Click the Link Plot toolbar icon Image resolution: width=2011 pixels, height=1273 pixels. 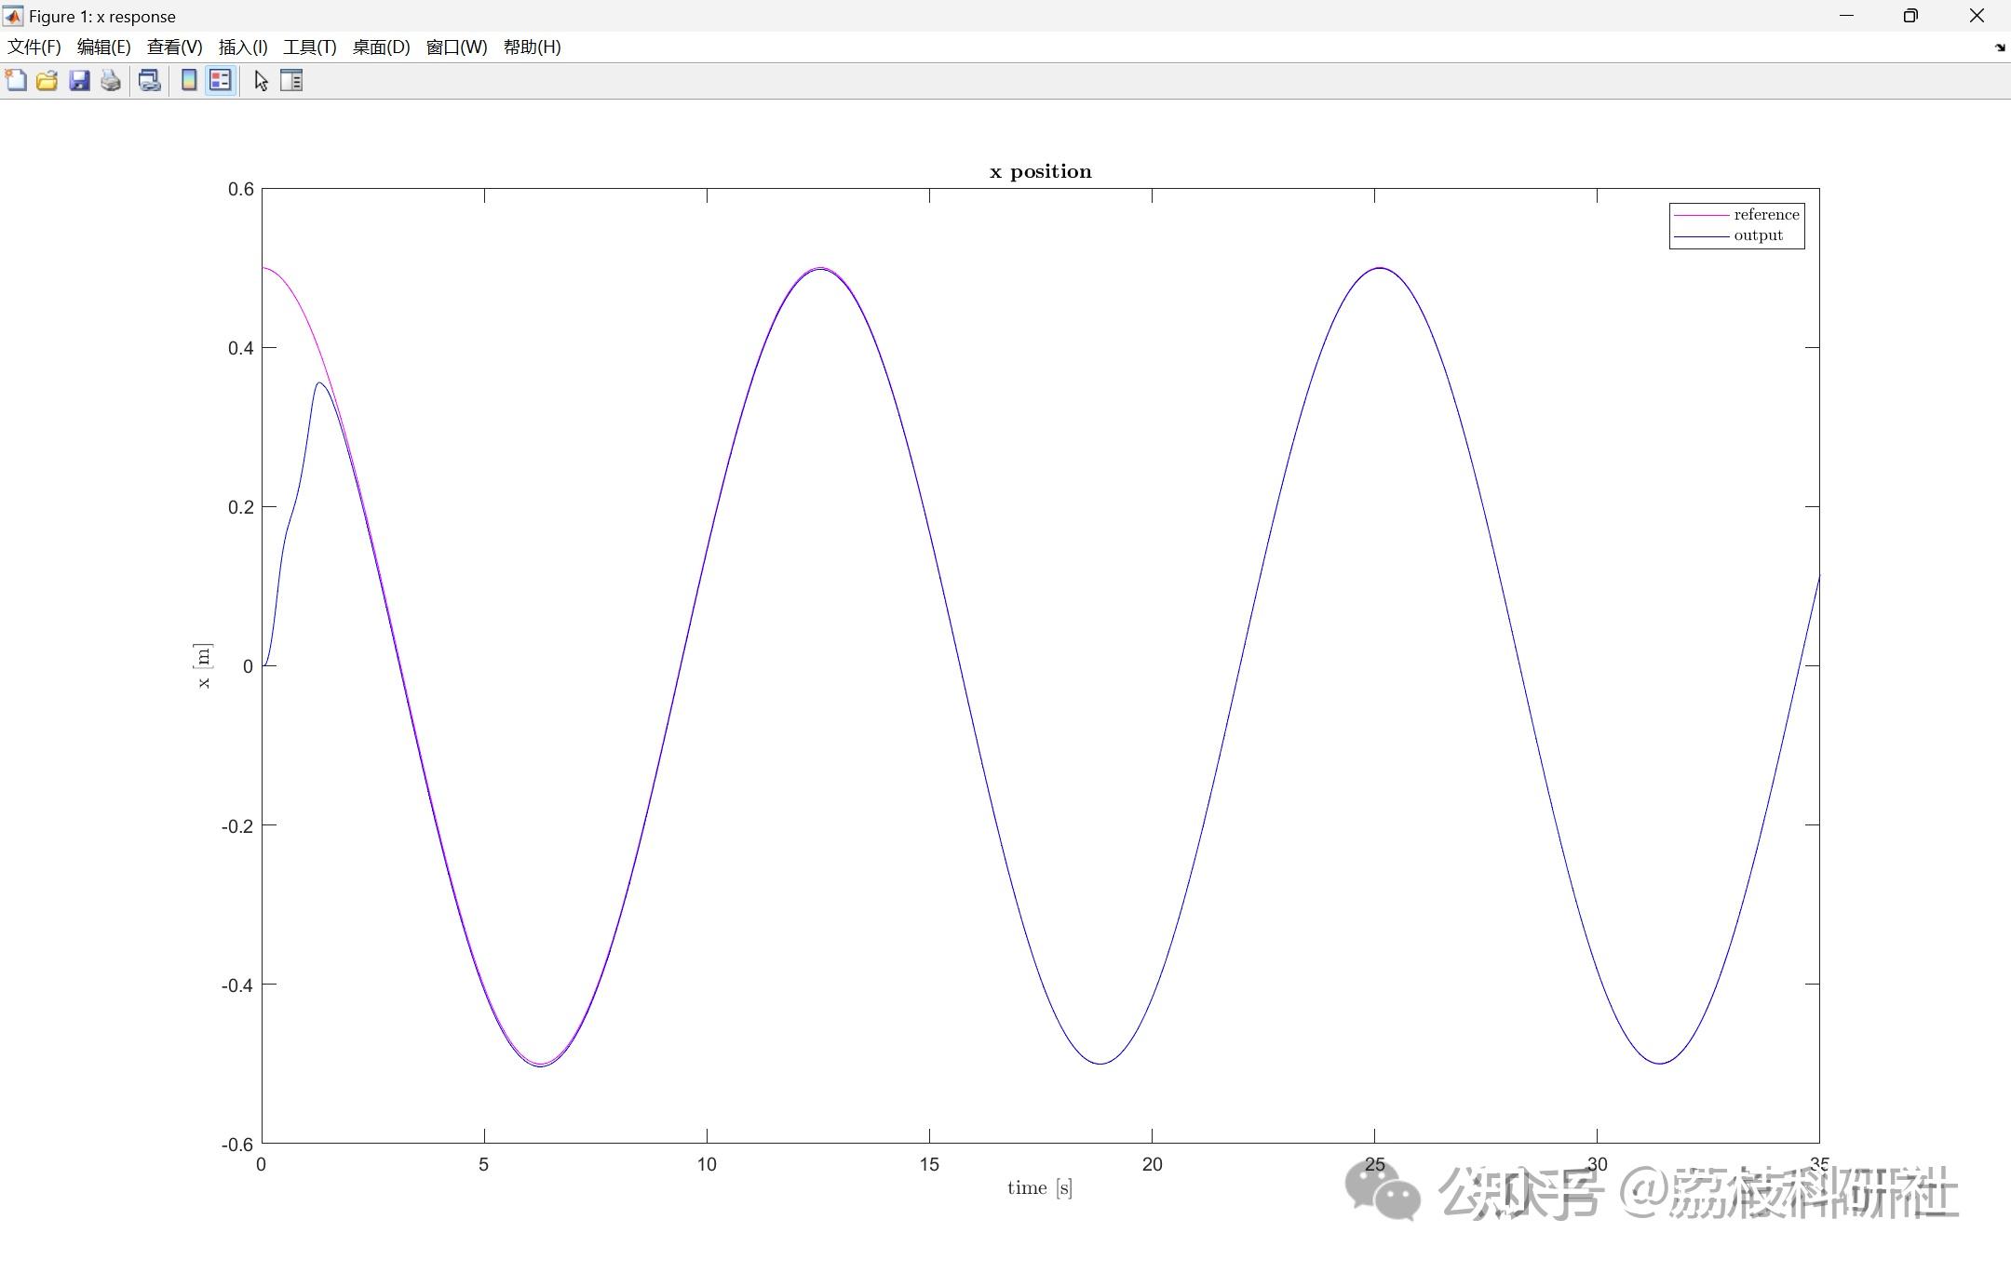tap(149, 81)
